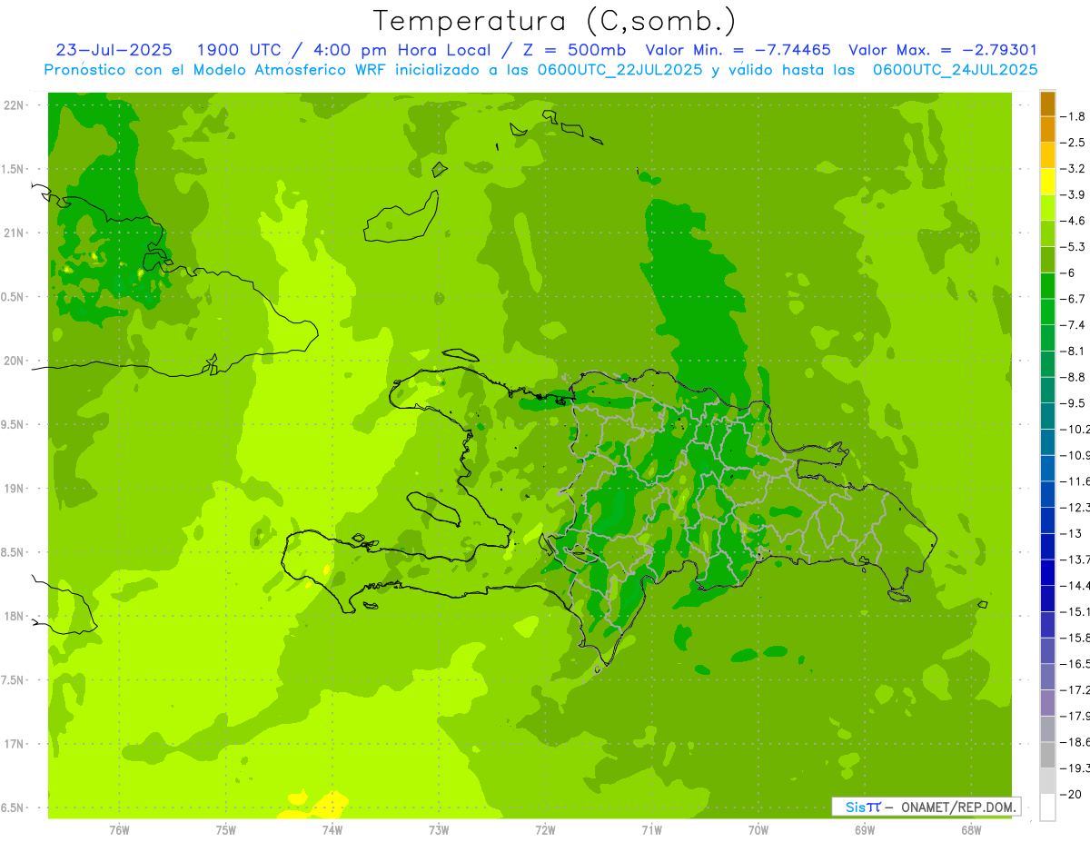The height and width of the screenshot is (842, 1090).
Task: Click the '-20' colorbar value
Action: pos(1072,794)
